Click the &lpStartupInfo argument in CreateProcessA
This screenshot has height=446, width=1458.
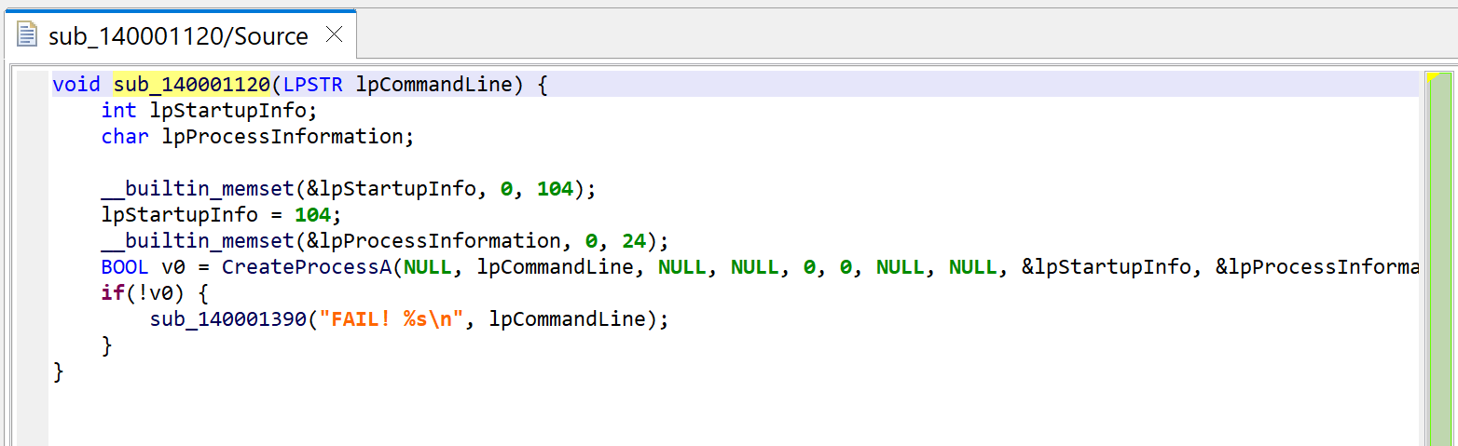[1107, 267]
